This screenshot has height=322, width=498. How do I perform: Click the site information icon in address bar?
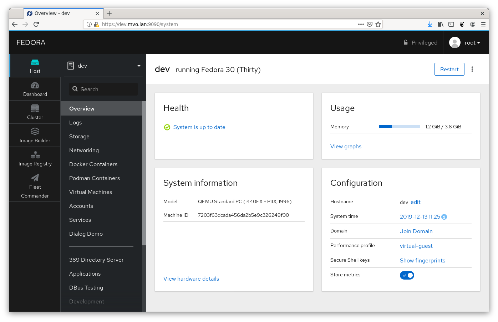pos(89,24)
